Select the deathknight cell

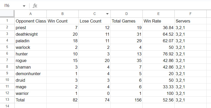30,34
